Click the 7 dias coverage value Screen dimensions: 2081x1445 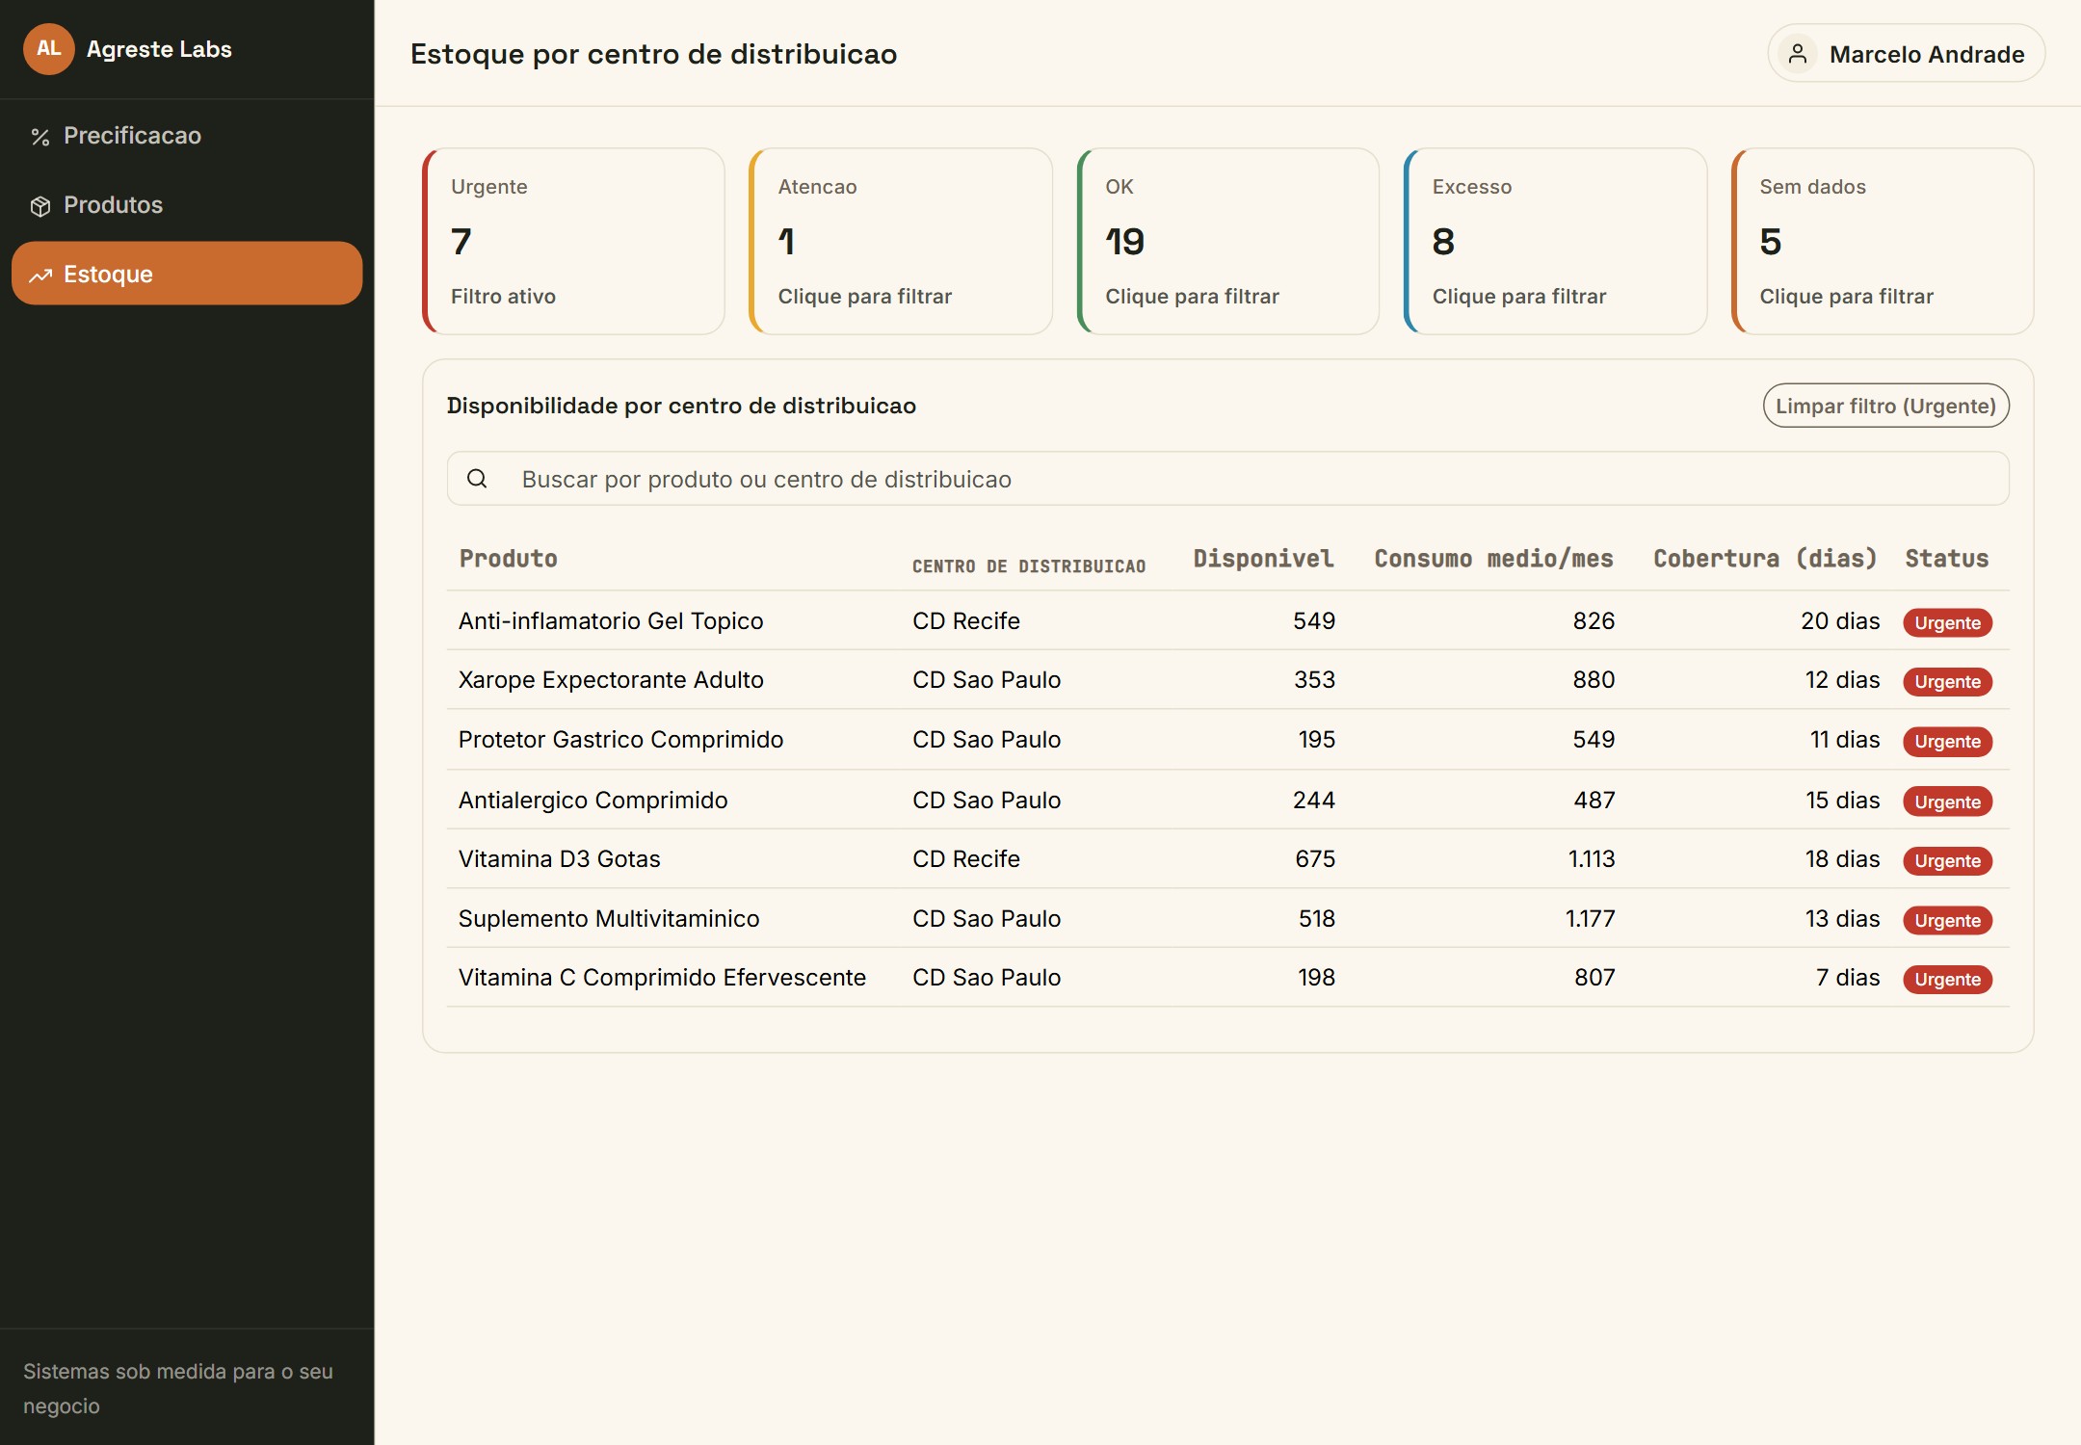[1848, 978]
